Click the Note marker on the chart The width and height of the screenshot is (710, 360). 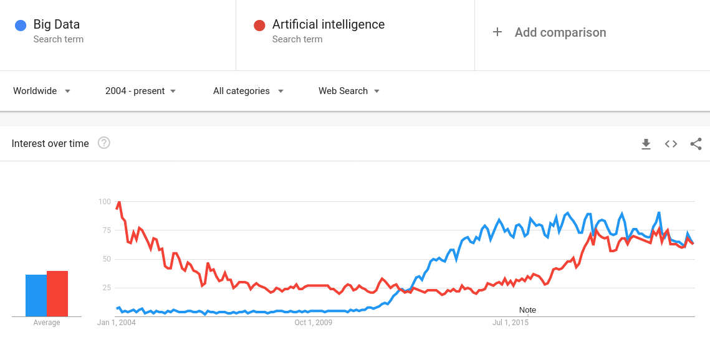pyautogui.click(x=527, y=310)
